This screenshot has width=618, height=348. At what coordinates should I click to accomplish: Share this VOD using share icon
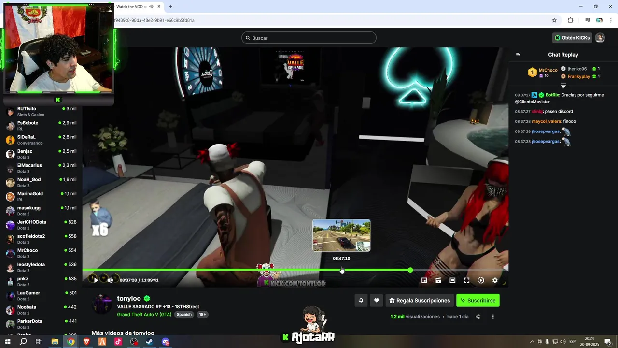pyautogui.click(x=478, y=317)
